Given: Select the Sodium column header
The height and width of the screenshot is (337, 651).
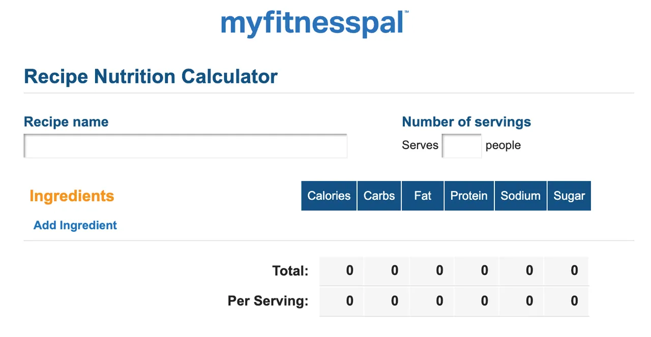Looking at the screenshot, I should coord(520,196).
